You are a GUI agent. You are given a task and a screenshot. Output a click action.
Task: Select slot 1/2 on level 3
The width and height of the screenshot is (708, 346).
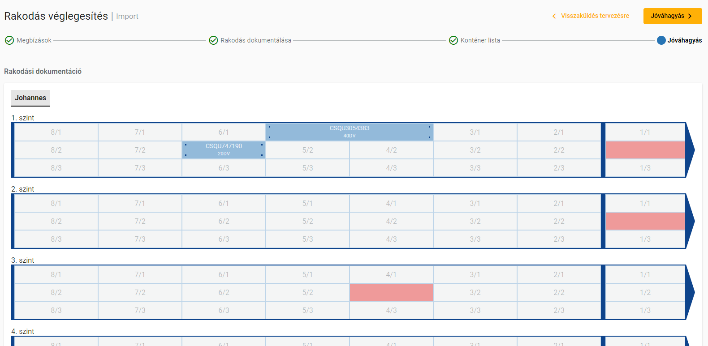click(x=645, y=292)
